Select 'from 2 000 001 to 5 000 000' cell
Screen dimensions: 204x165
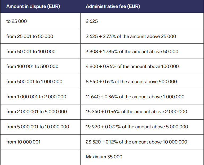[40, 112]
